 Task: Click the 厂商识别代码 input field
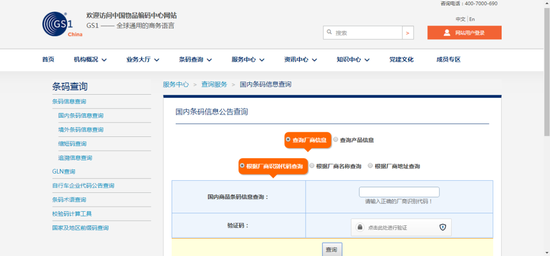click(399, 192)
